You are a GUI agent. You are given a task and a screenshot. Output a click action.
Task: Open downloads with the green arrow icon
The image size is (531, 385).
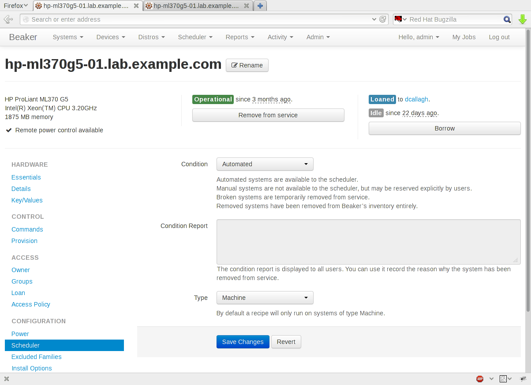523,19
